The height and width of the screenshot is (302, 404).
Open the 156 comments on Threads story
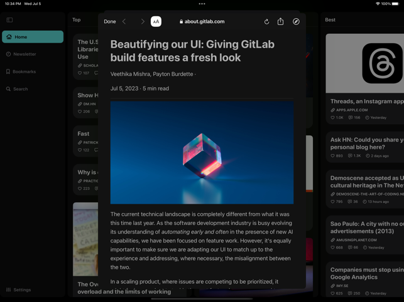pos(354,117)
